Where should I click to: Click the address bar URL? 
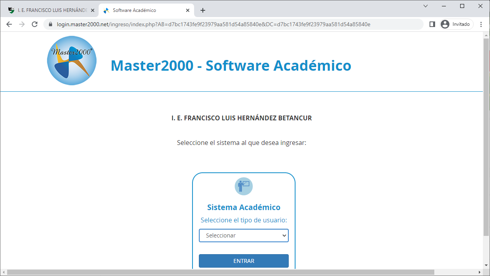coord(214,24)
